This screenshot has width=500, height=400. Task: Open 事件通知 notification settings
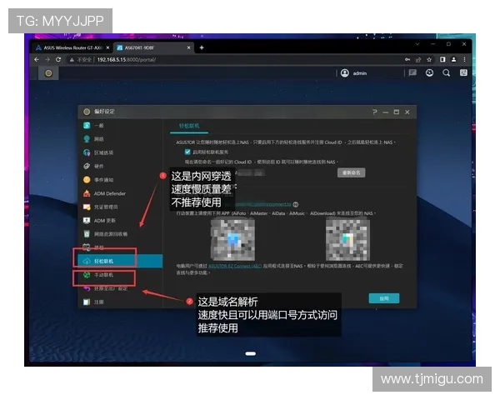(x=104, y=179)
